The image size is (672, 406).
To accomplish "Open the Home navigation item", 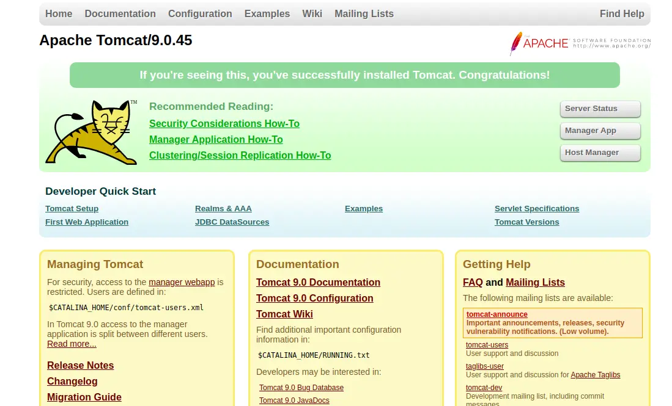I will coord(59,13).
